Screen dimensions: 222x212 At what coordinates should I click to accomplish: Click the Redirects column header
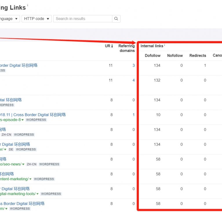(x=198, y=55)
